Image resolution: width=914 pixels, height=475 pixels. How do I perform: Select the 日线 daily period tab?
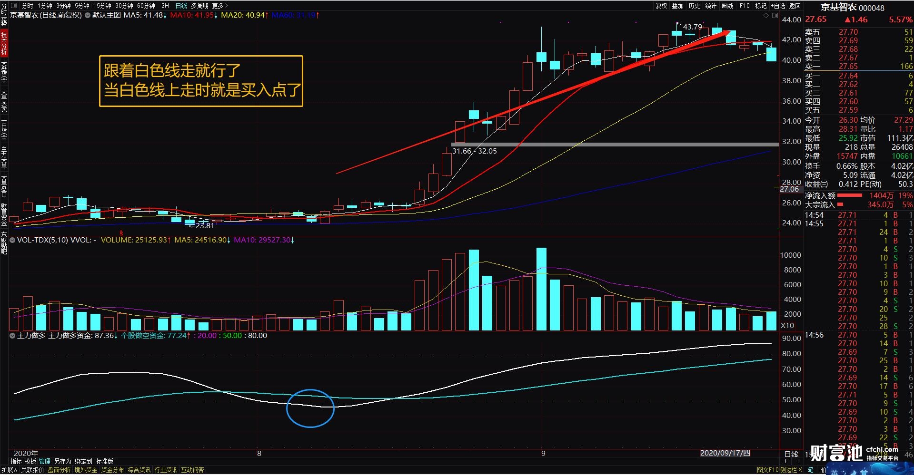click(x=181, y=6)
